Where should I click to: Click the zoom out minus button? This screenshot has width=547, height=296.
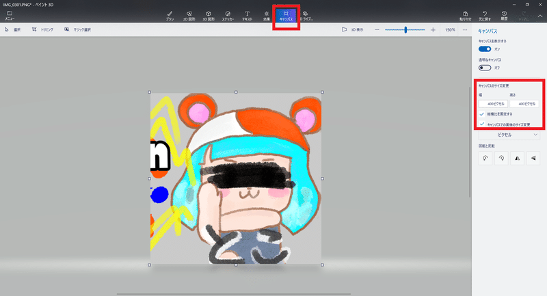(377, 30)
